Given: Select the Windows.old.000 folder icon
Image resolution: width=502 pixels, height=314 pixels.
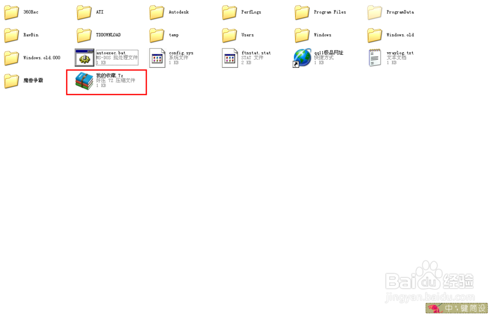Looking at the screenshot, I should (12, 58).
